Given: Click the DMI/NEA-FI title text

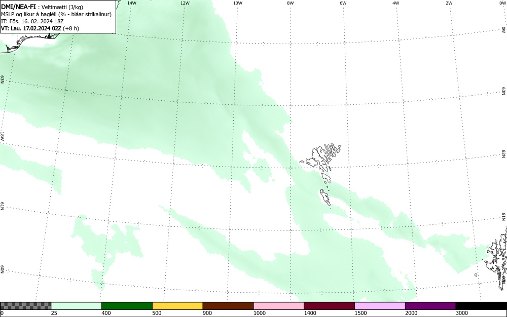Looking at the screenshot, I should [x=18, y=6].
